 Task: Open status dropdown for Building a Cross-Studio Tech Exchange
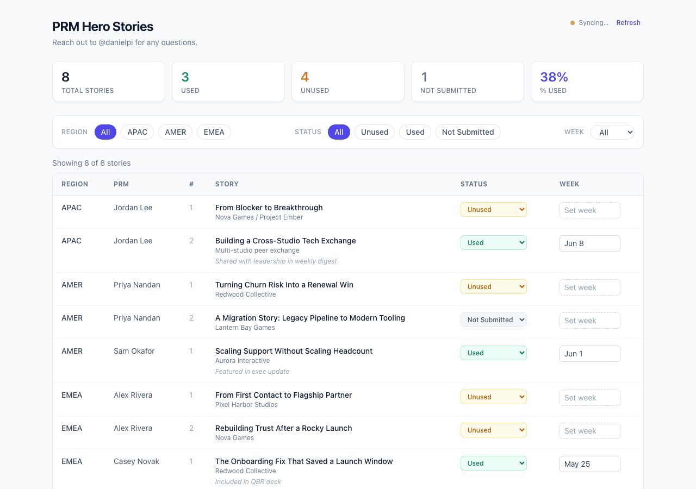494,243
